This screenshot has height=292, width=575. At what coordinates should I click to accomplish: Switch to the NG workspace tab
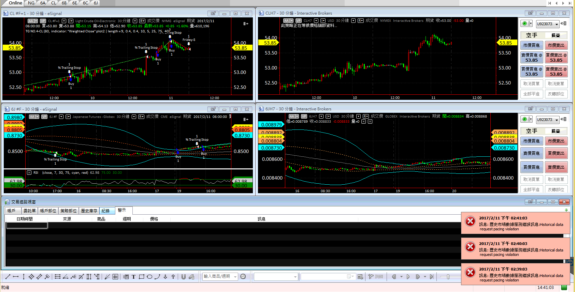[31, 3]
